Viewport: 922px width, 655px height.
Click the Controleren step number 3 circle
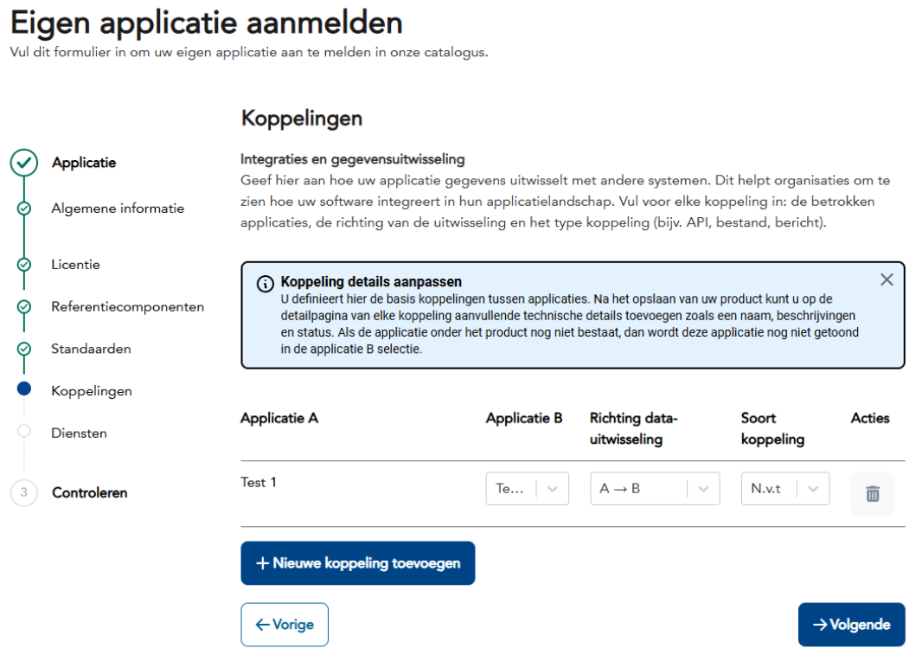[x=24, y=492]
